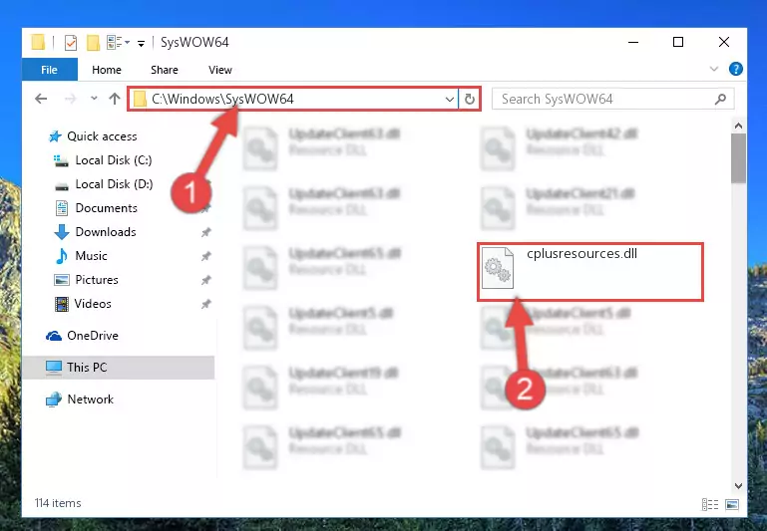
Task: Select Local Disk (D:) in sidebar
Action: pyautogui.click(x=114, y=184)
